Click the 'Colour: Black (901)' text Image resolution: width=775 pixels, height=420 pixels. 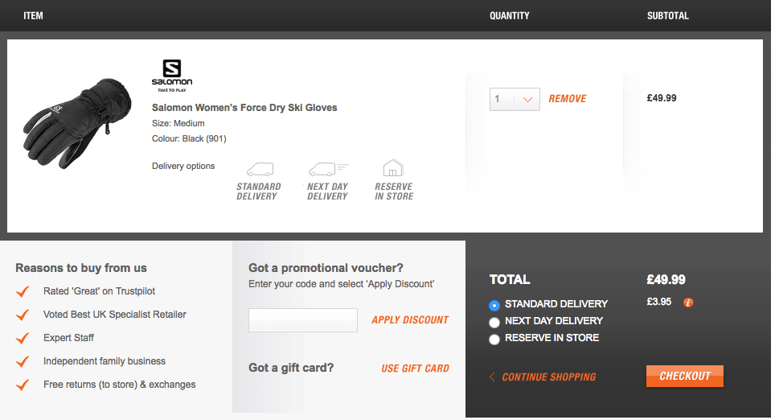[x=189, y=138]
